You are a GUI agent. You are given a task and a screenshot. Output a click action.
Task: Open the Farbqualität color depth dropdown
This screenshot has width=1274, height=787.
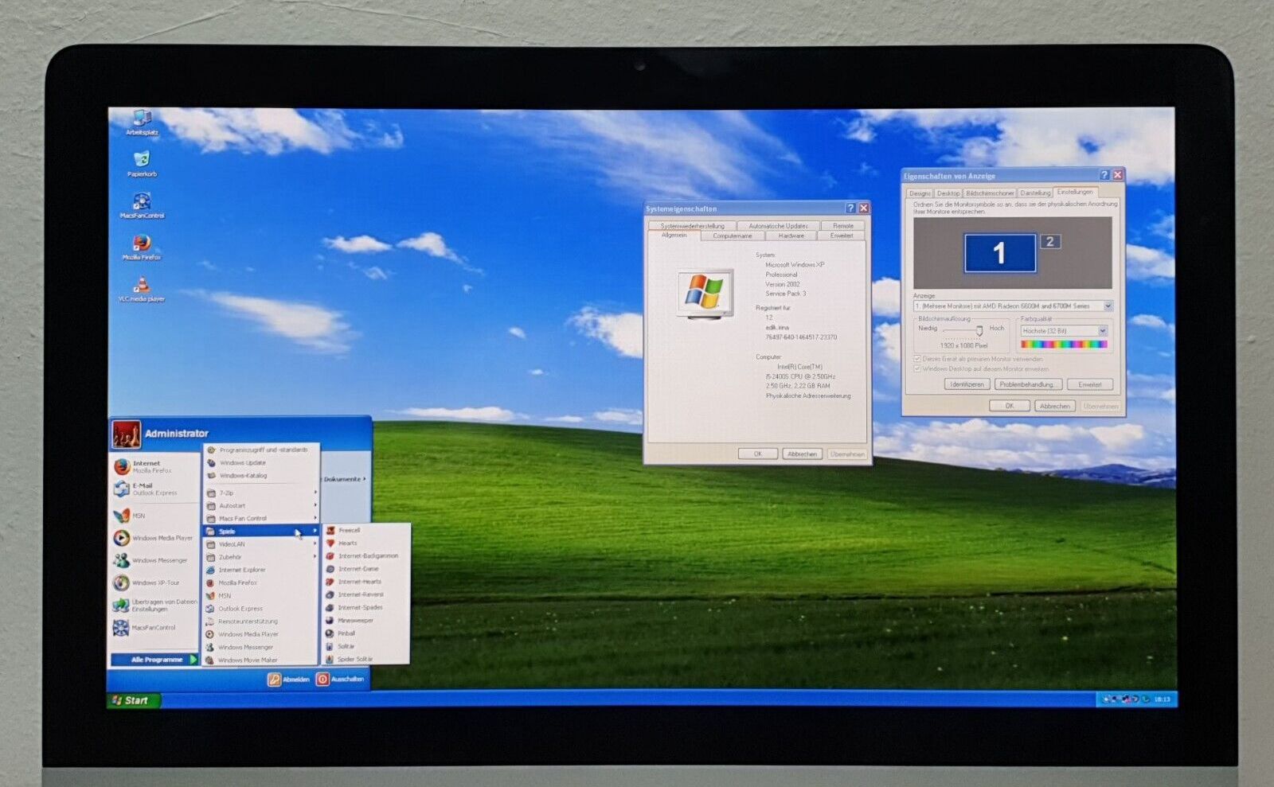pyautogui.click(x=1103, y=331)
